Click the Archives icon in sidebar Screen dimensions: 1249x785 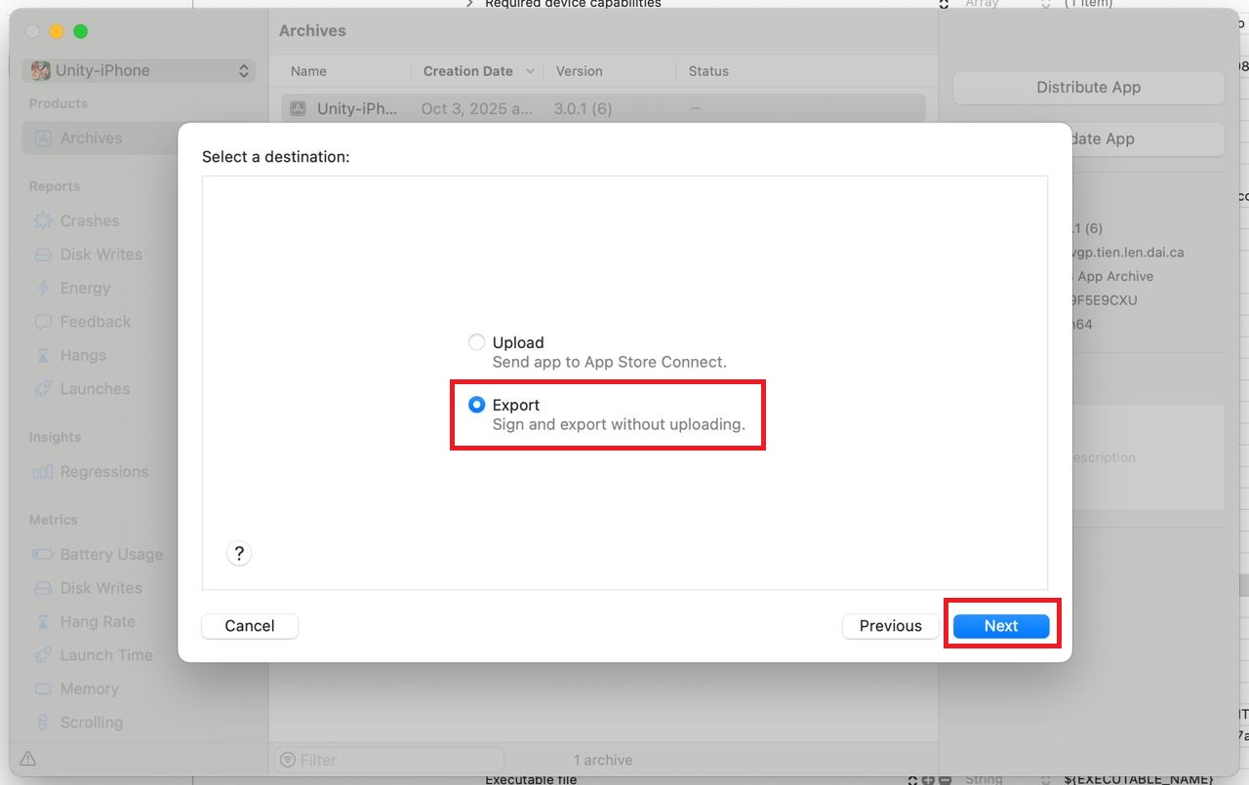[43, 138]
